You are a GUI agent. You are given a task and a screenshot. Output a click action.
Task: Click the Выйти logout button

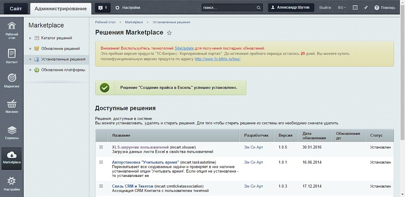[x=325, y=7]
